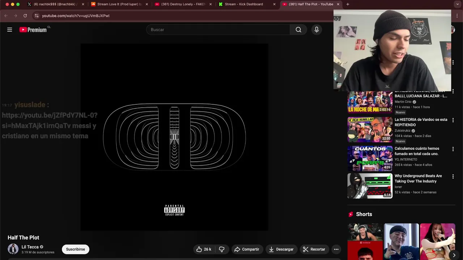Reload the page in browser toolbar
463x260 pixels.
pyautogui.click(x=25, y=16)
